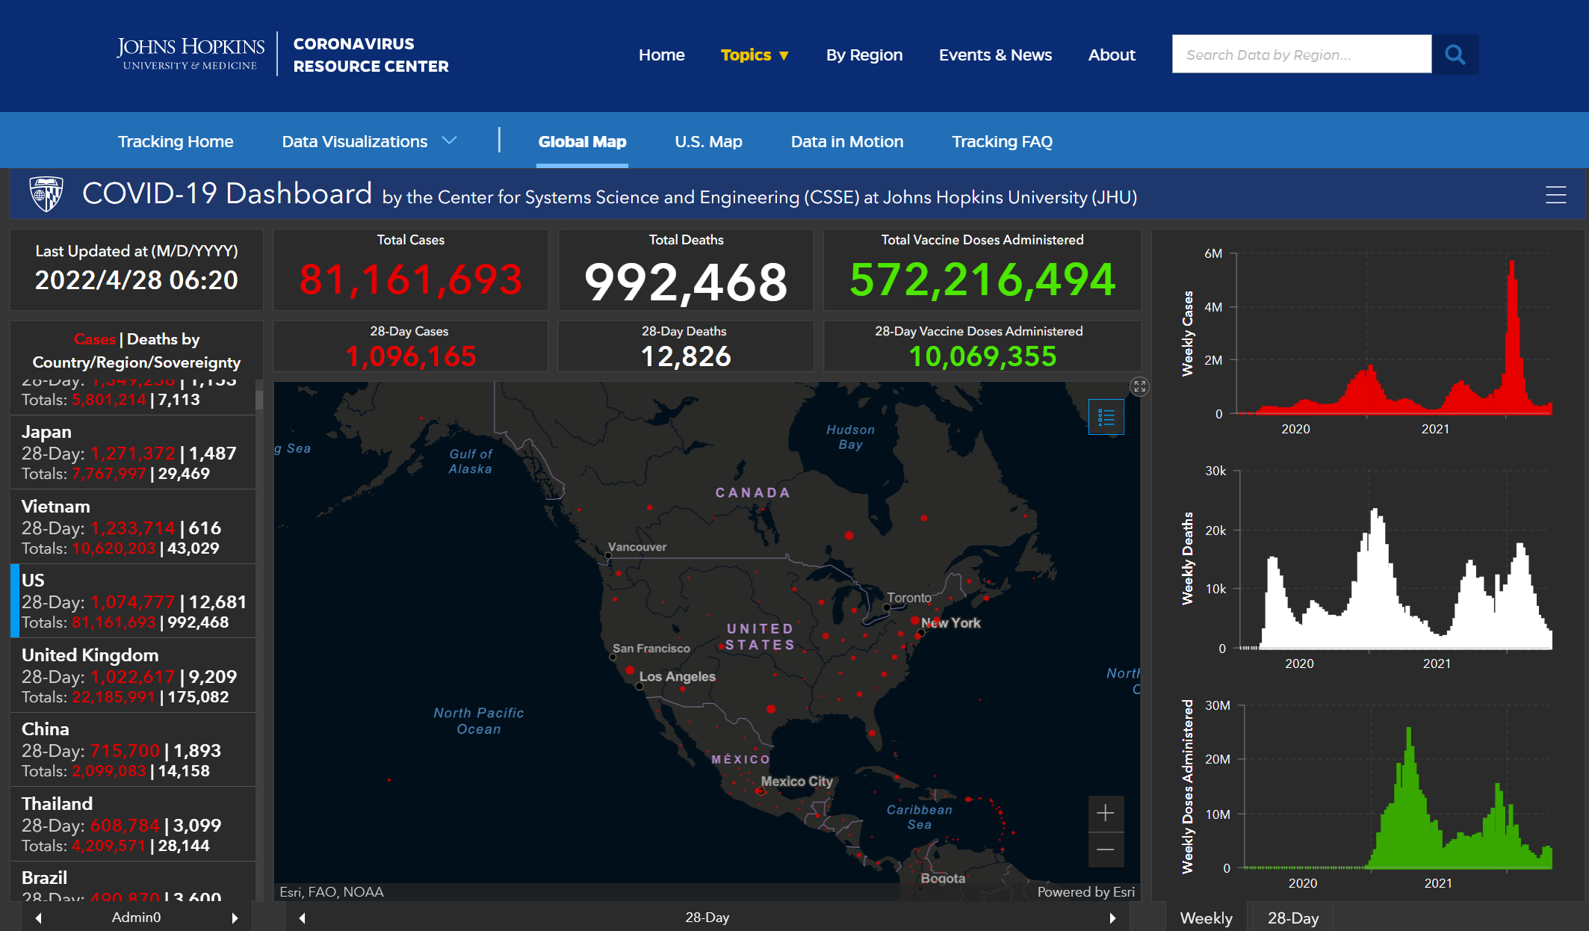Select Brazil in the country list
Screen dimensions: 1589x931
(x=133, y=882)
